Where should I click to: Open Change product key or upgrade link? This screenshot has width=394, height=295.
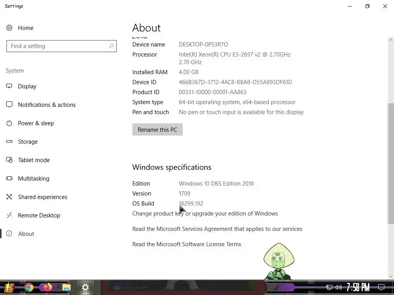point(205,214)
